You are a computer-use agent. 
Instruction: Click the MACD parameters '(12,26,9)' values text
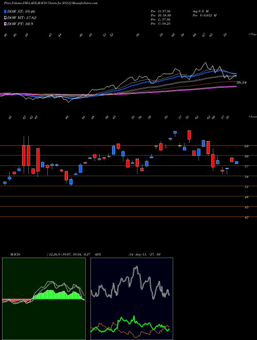pos(70,254)
